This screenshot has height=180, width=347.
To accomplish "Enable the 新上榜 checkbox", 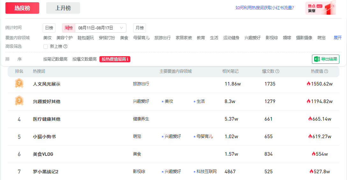I will (x=46, y=47).
